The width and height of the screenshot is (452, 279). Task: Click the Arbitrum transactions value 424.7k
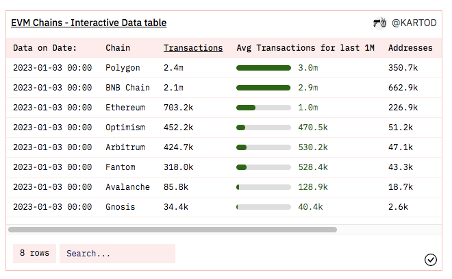(178, 147)
